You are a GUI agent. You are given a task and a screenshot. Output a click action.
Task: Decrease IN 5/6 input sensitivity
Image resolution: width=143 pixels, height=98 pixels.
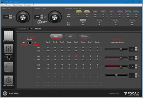[136, 68]
